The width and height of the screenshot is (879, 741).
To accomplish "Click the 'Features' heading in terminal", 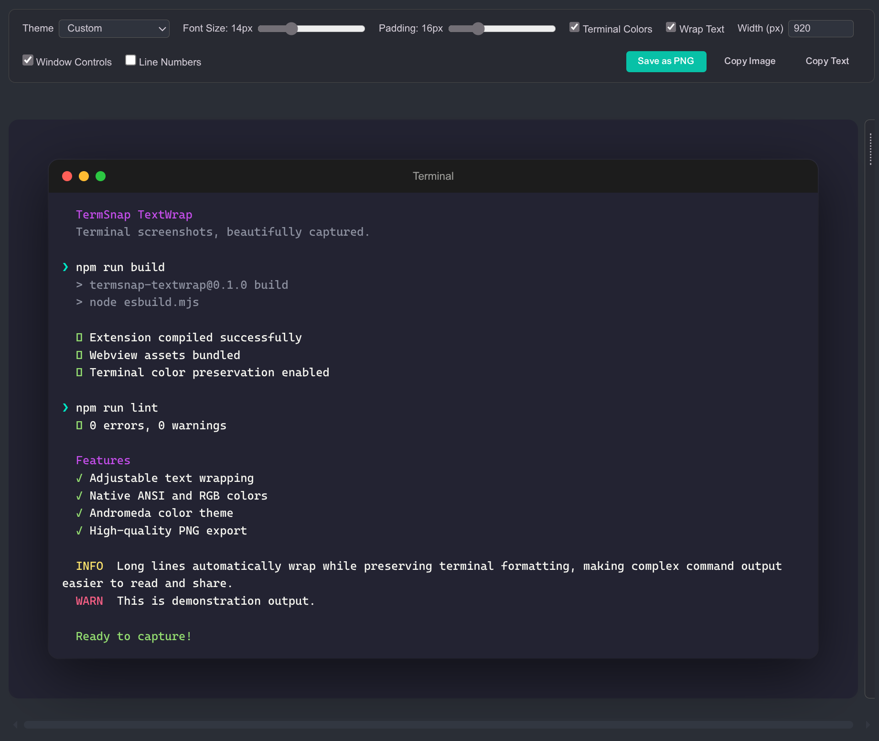I will point(103,460).
